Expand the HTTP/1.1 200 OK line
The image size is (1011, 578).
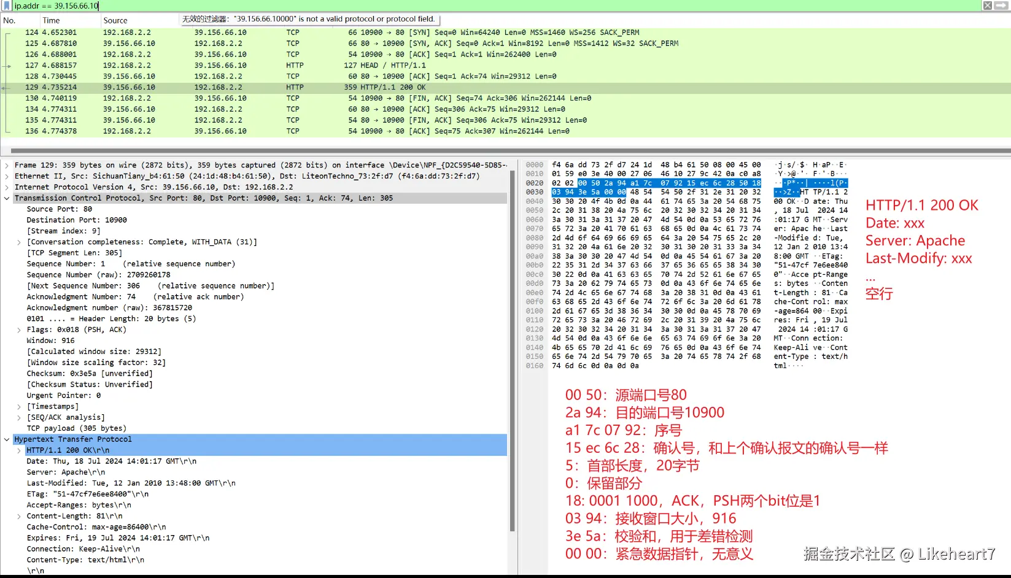19,450
